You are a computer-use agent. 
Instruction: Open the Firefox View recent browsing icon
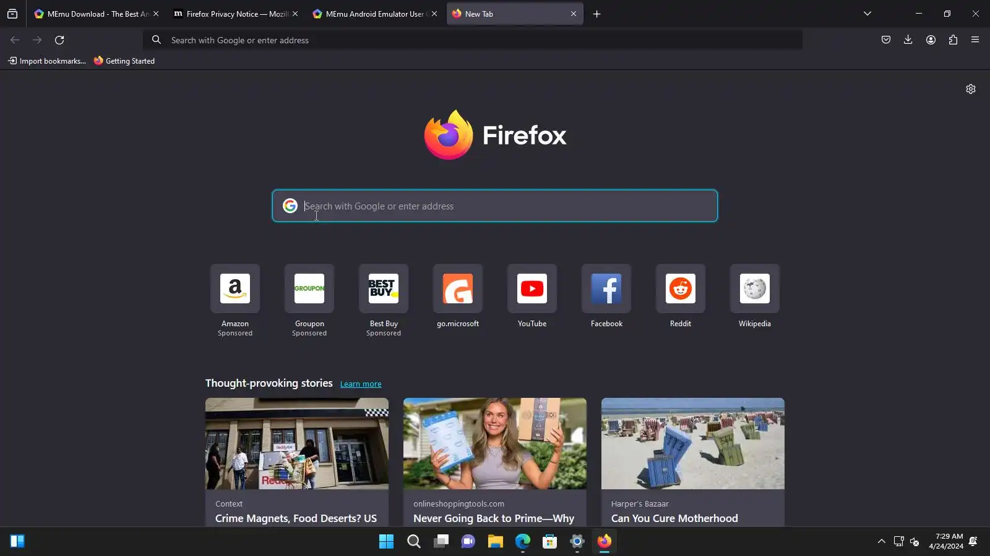coord(12,14)
